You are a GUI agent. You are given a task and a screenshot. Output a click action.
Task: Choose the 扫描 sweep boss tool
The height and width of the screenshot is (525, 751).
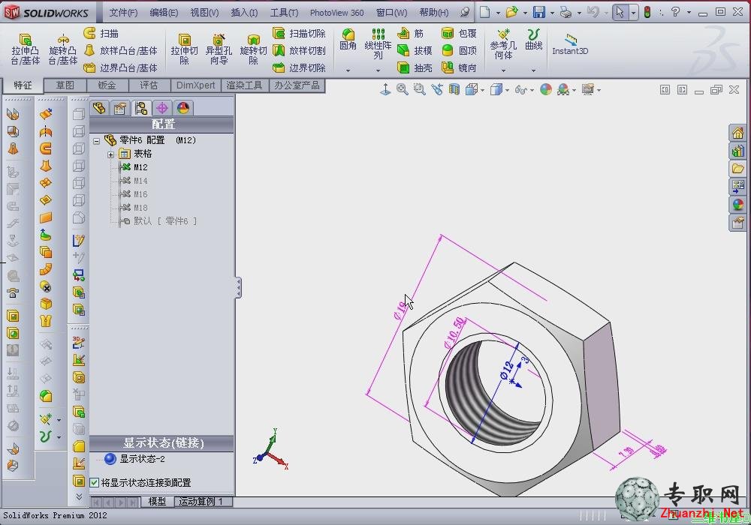[101, 33]
